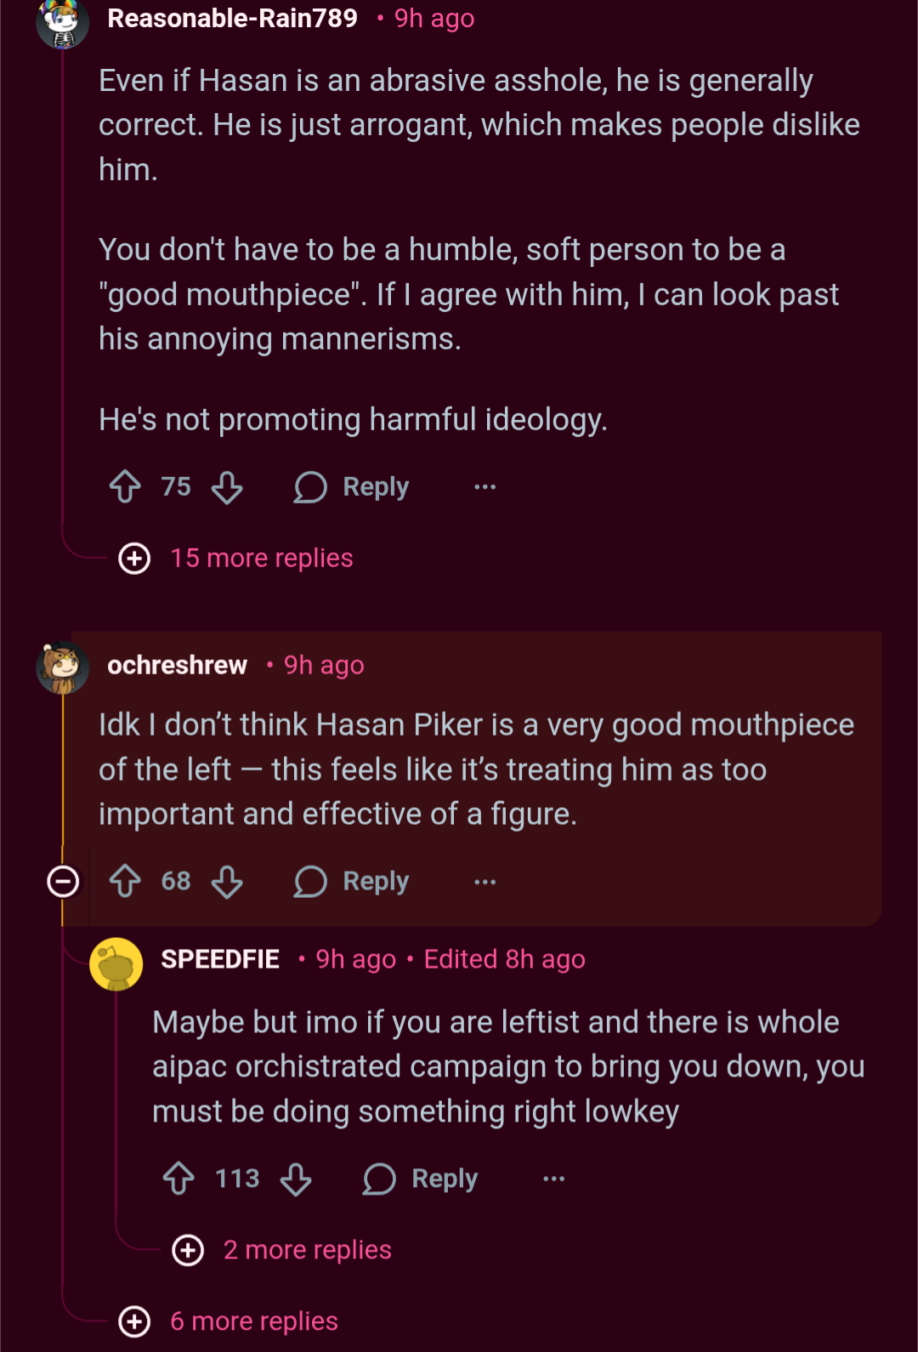This screenshot has height=1352, width=918.
Task: Open ochreshrew's user profile
Action: point(177,665)
